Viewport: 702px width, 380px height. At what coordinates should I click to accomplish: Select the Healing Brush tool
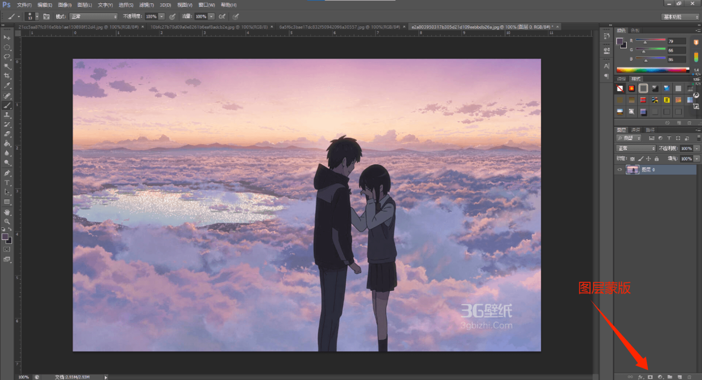[7, 96]
